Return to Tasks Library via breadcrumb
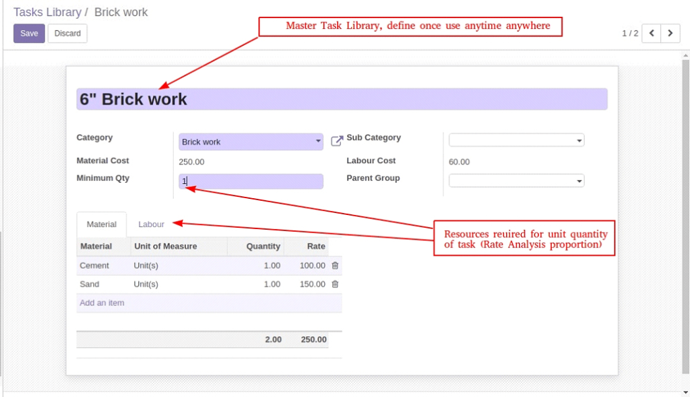This screenshot has height=397, width=690. tap(47, 11)
